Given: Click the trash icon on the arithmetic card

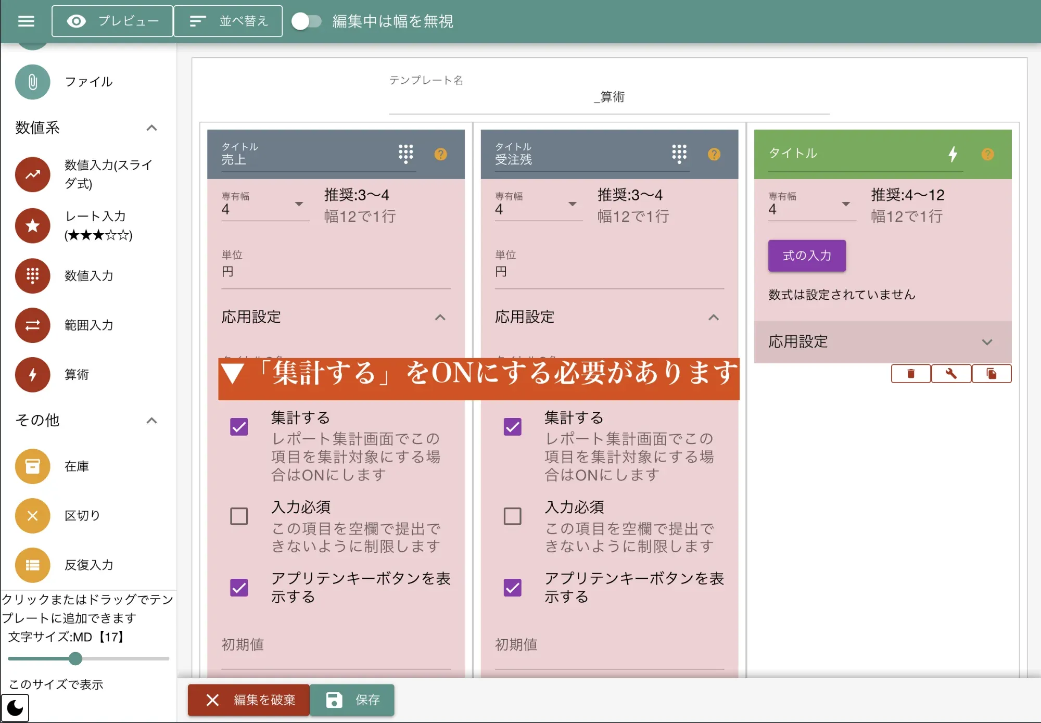Looking at the screenshot, I should pos(911,373).
